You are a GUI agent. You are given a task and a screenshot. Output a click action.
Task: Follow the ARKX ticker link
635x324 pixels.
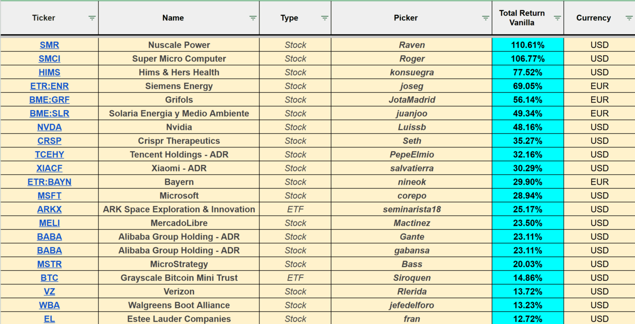[x=50, y=210]
